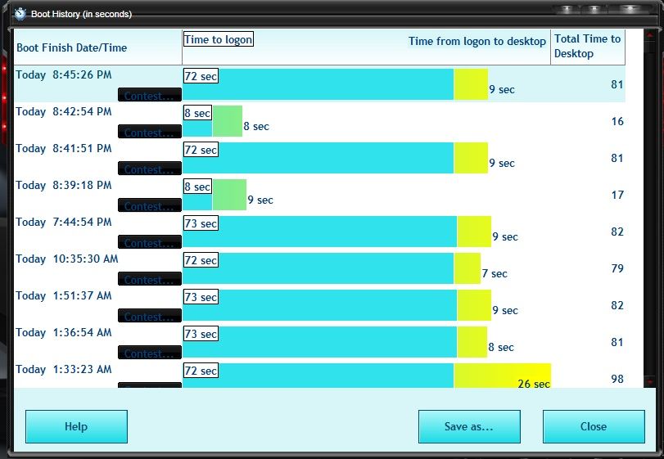This screenshot has width=664, height=459.
Task: Select the Today 1:36:54 AM entry
Action: [64, 332]
